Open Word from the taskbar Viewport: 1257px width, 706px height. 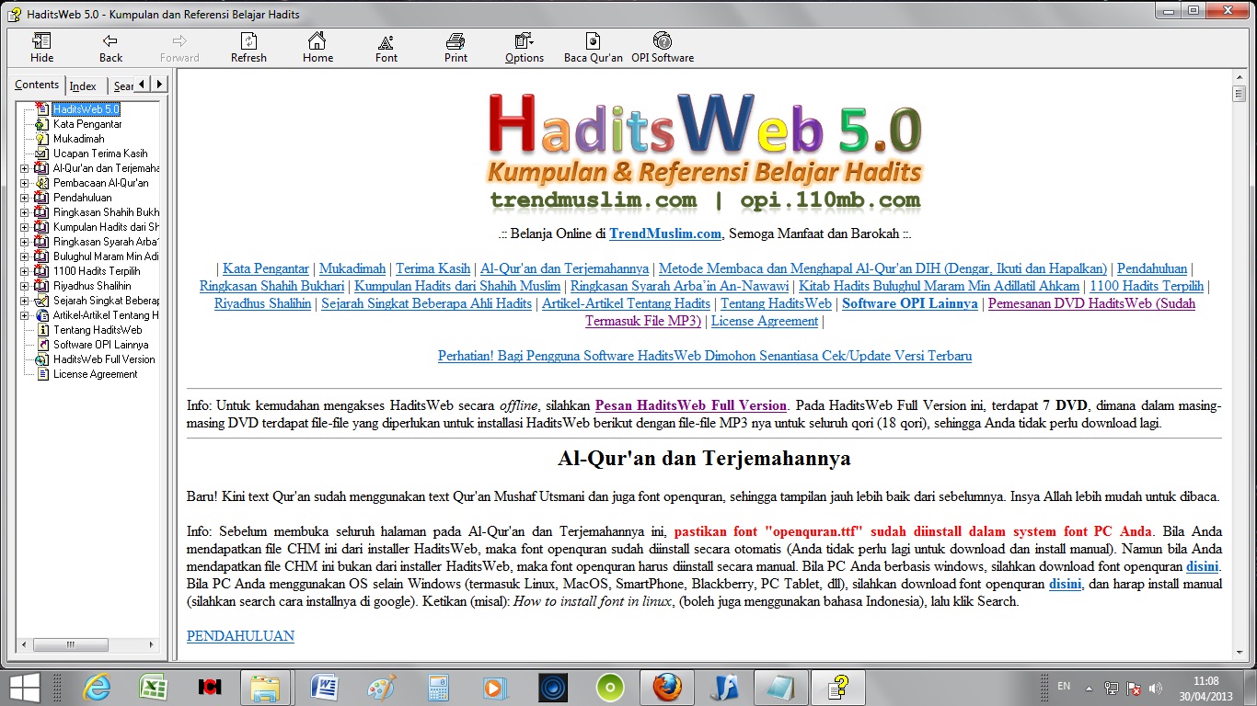click(325, 687)
